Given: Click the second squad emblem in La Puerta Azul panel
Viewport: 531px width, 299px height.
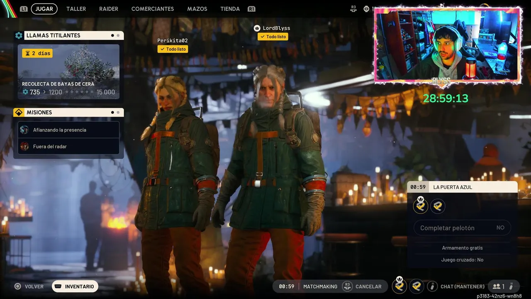Looking at the screenshot, I should (x=438, y=206).
